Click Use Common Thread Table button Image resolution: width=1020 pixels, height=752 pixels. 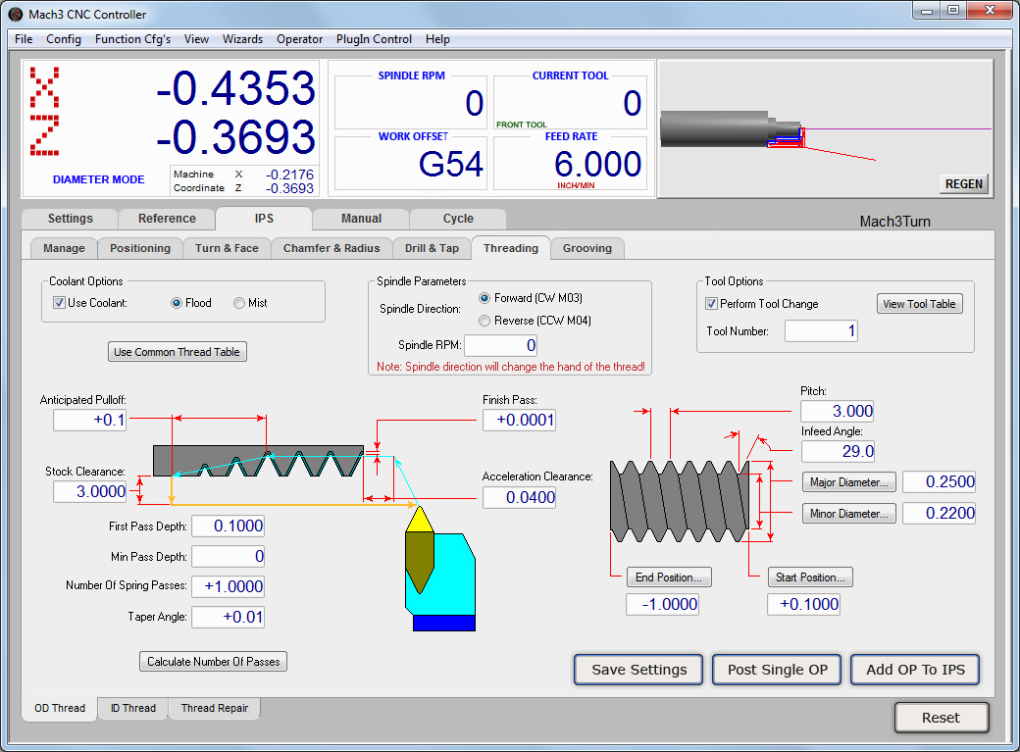(177, 352)
